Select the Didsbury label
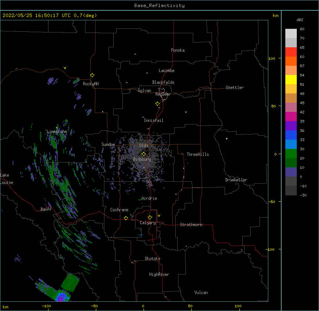This screenshot has width=319, height=311. (142, 159)
